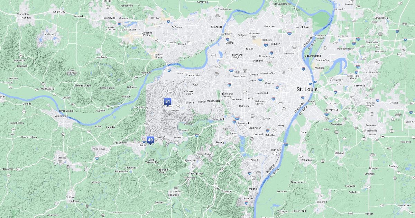Image resolution: width=415 pixels, height=218 pixels.
Task: Select the Ellisville label
Action: pyautogui.click(x=190, y=102)
